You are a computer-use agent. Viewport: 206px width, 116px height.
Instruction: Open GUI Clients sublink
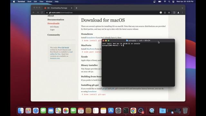54,27
